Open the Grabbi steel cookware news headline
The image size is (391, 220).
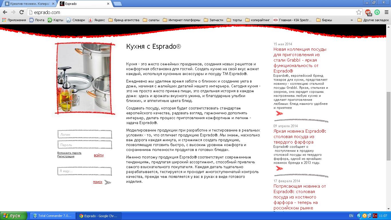(300, 60)
